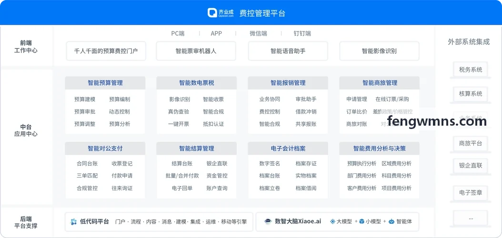Click the 智能对公支付 module header
The width and height of the screenshot is (502, 238).
[105, 149]
